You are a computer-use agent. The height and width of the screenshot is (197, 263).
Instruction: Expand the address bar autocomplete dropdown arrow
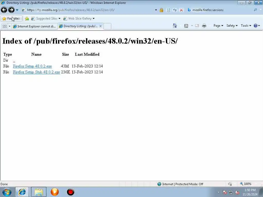[156, 10]
